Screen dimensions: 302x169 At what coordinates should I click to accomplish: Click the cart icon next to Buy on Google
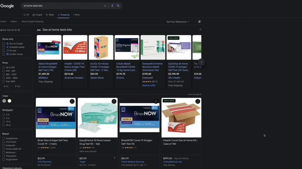(7, 44)
